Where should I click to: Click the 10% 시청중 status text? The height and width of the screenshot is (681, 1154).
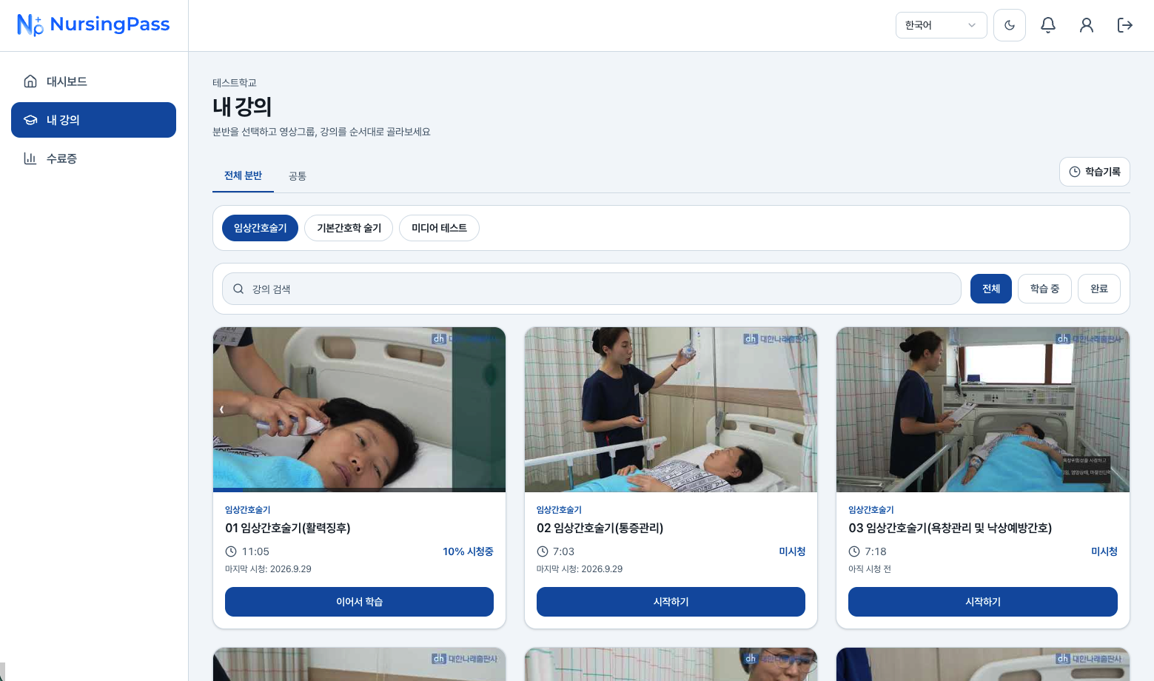tap(468, 551)
